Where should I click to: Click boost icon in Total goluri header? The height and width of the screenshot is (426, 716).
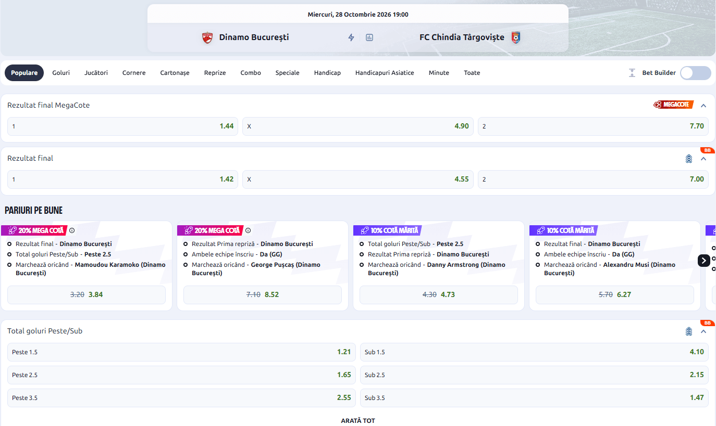point(689,331)
